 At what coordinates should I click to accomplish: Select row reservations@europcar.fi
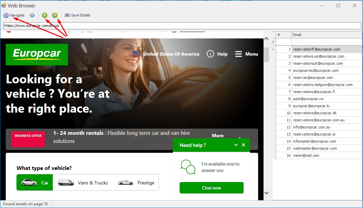(x=319, y=92)
